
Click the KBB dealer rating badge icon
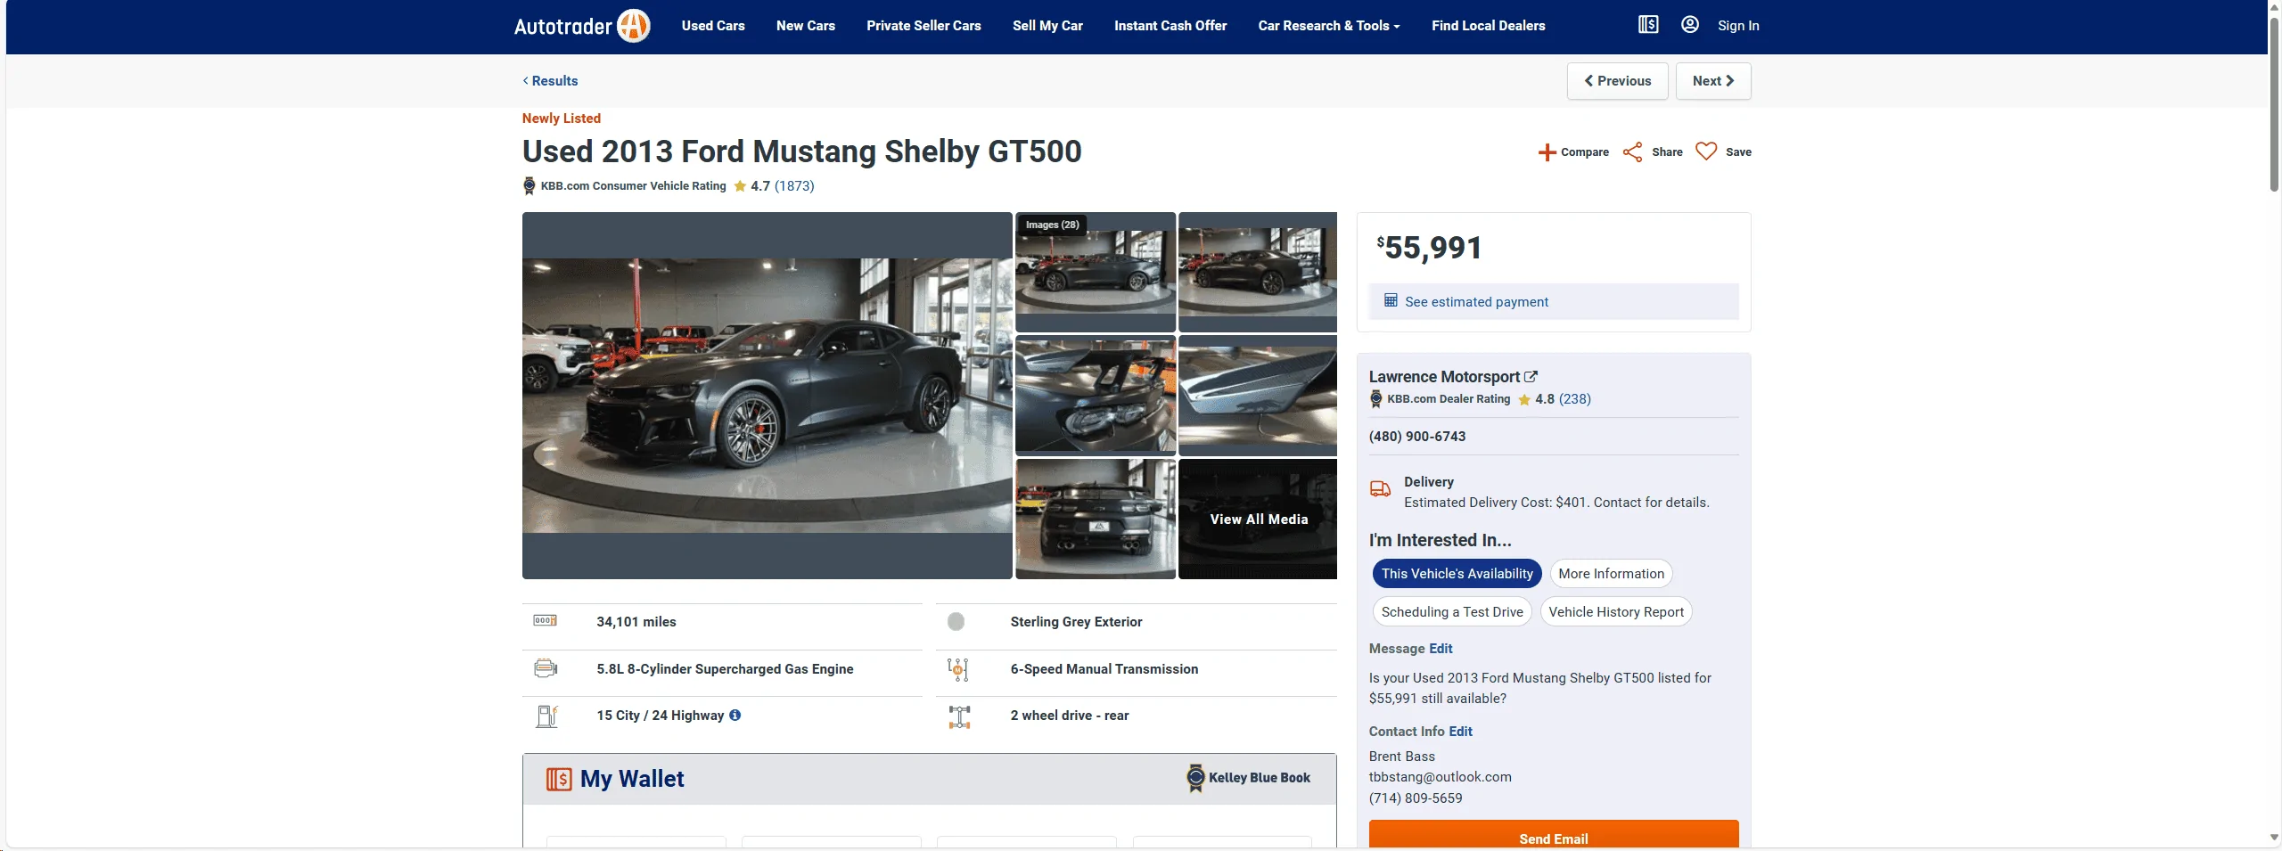click(1375, 399)
